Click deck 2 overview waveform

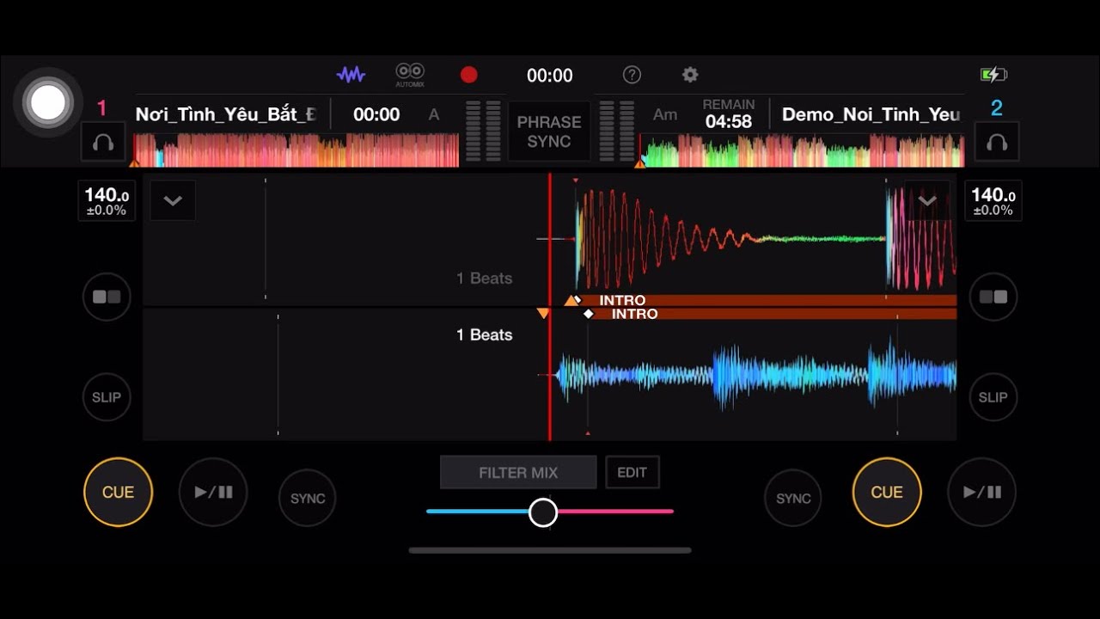tap(803, 150)
